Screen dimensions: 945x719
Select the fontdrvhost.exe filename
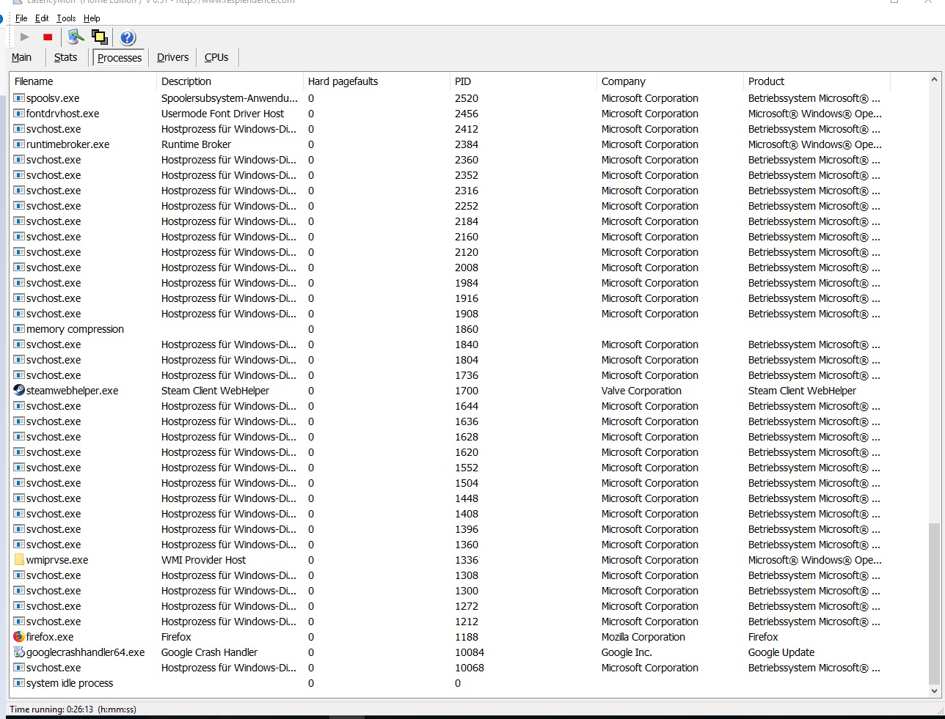pyautogui.click(x=62, y=114)
